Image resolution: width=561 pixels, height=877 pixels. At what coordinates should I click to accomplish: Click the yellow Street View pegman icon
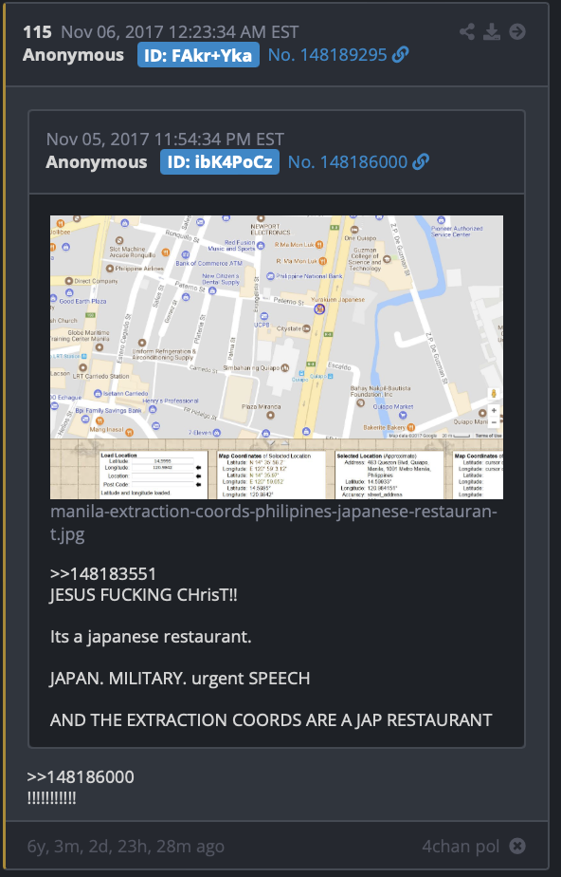point(494,394)
